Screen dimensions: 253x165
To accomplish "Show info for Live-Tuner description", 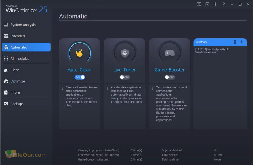I will tap(107, 88).
